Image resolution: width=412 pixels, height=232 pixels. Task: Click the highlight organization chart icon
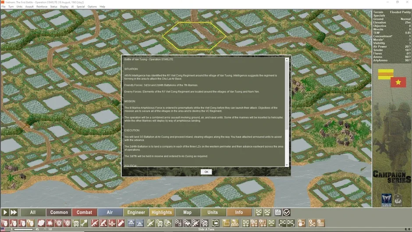[x=234, y=223]
